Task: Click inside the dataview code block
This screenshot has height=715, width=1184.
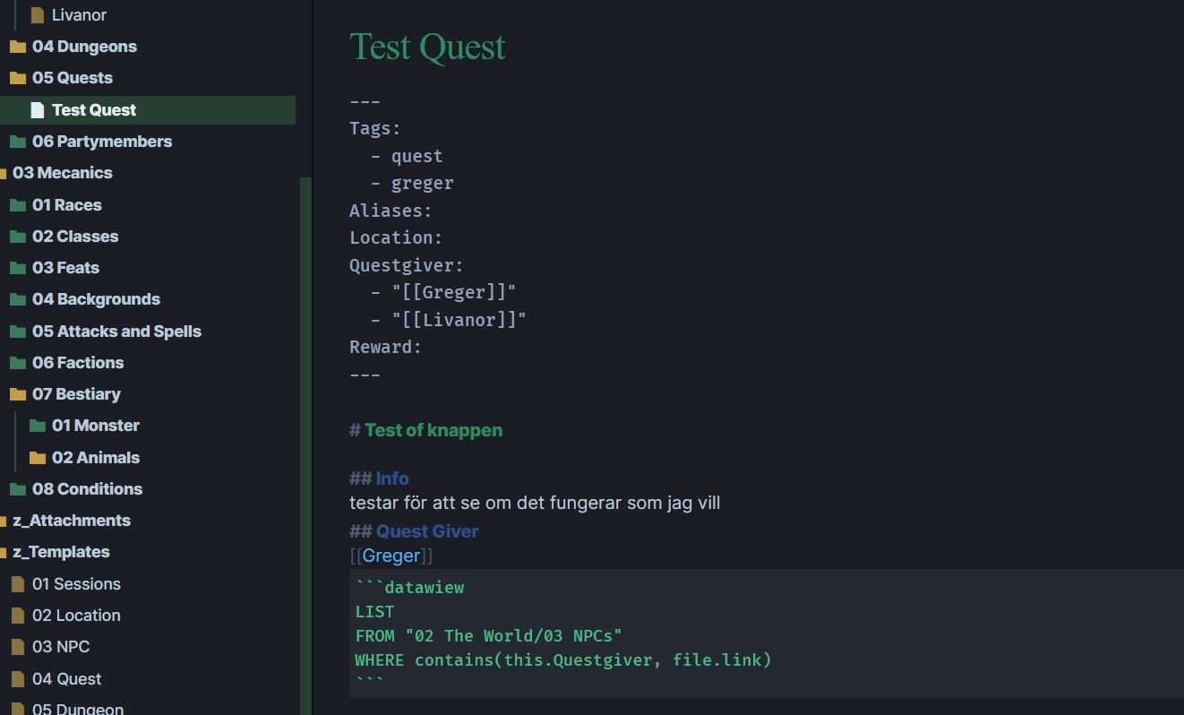Action: pos(627,636)
